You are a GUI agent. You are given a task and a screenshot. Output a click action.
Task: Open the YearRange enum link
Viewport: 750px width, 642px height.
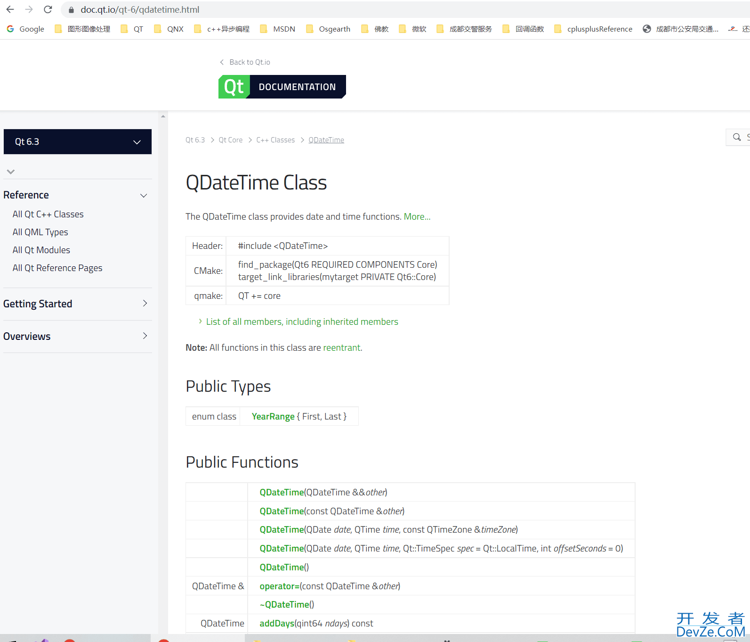pos(273,416)
